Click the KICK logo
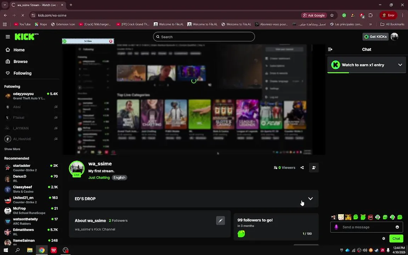 [26, 37]
